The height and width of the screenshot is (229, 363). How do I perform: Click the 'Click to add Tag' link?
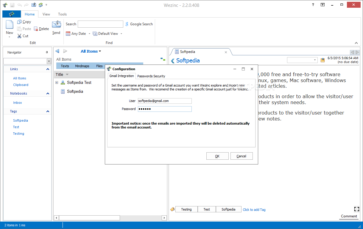pyautogui.click(x=254, y=210)
